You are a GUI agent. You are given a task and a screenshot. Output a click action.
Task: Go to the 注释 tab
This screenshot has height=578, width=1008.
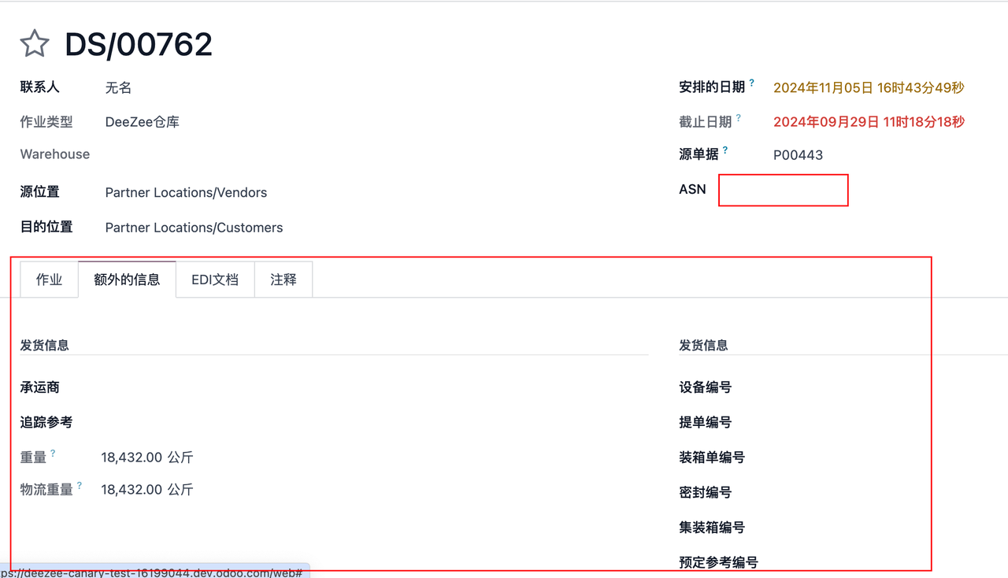(x=283, y=280)
